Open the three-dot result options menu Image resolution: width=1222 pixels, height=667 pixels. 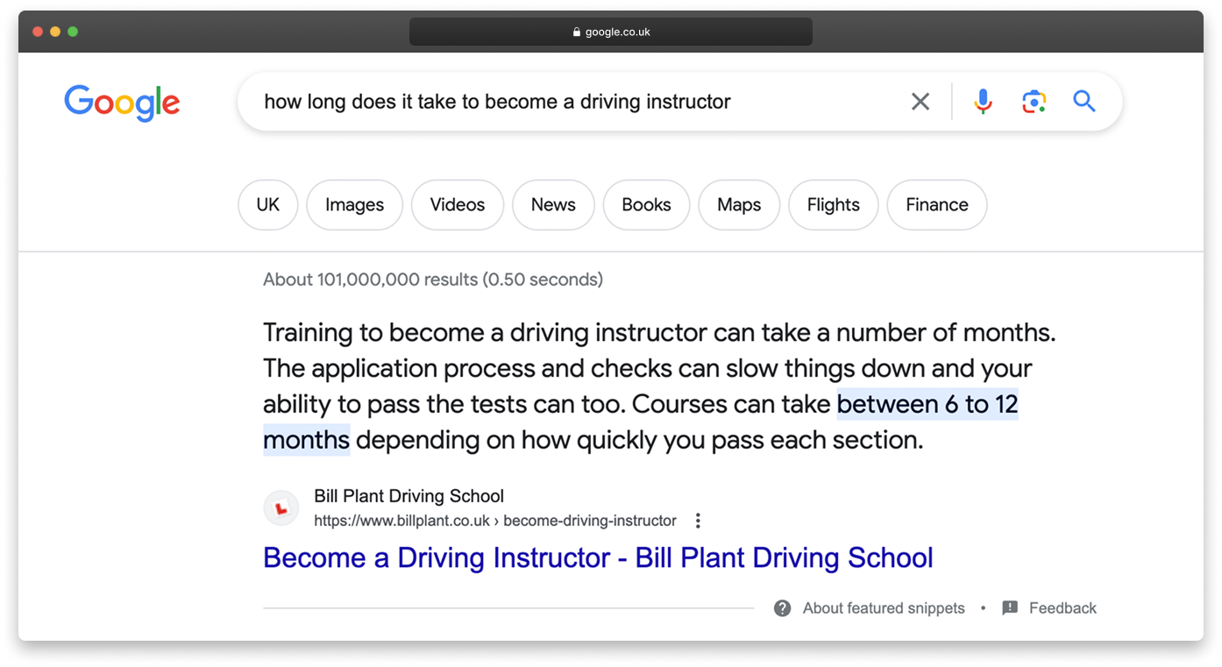(x=698, y=521)
